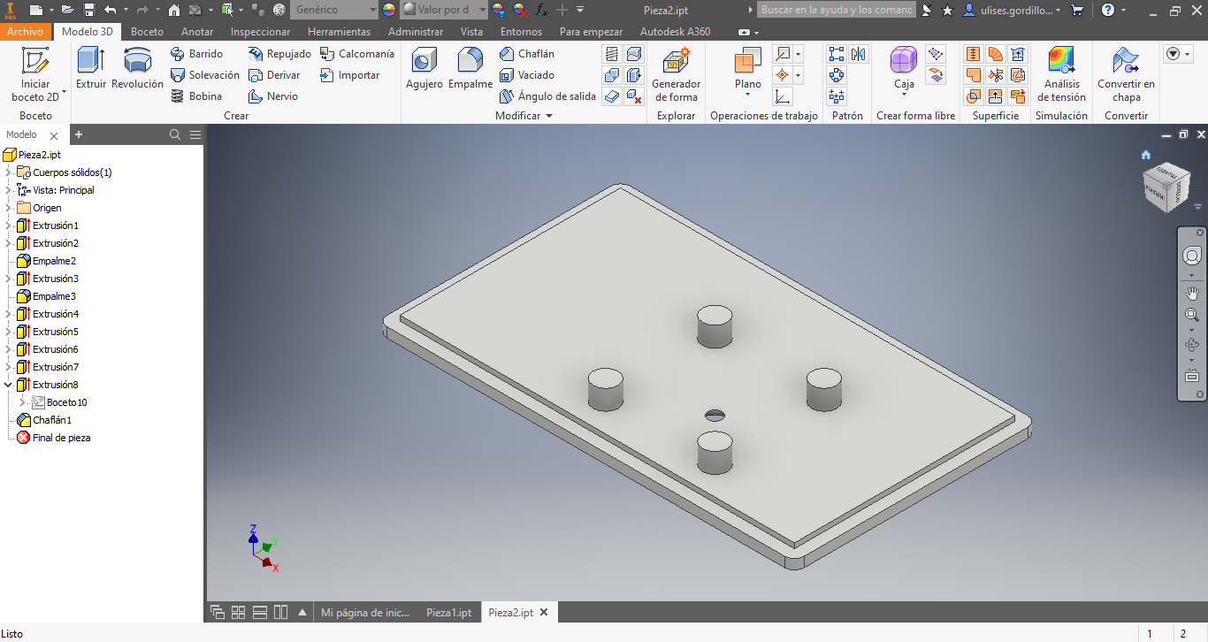Screen dimensions: 1208x642
Task: Go to the Vista ribbon tab
Action: coord(471,32)
